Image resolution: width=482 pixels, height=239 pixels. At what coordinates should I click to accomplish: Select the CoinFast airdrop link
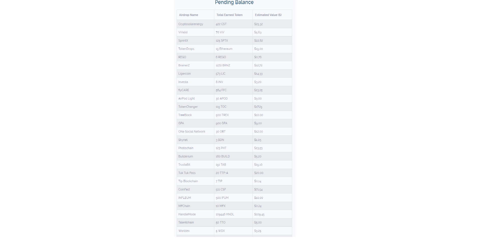coord(184,189)
